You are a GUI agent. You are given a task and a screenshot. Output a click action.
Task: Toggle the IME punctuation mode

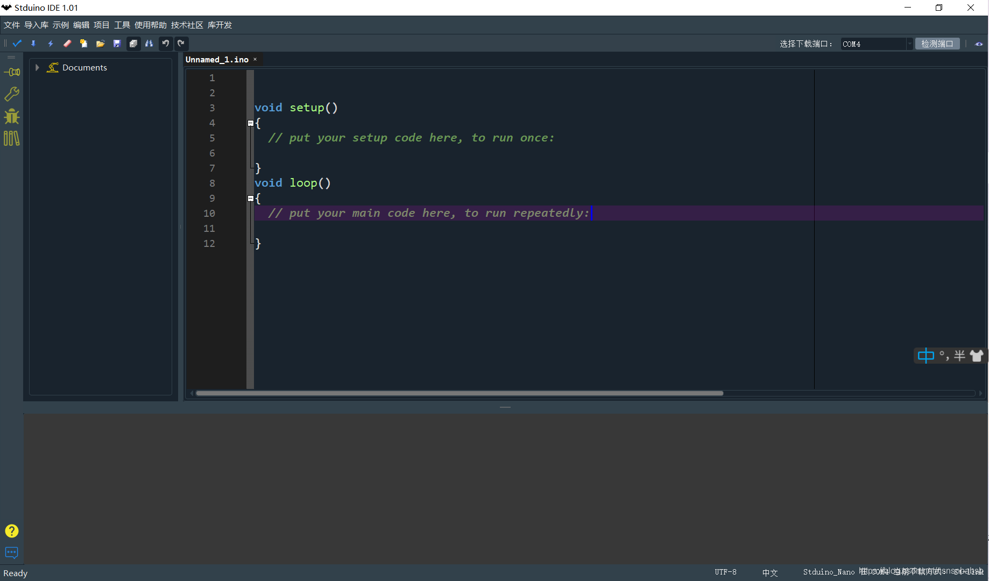click(x=944, y=356)
